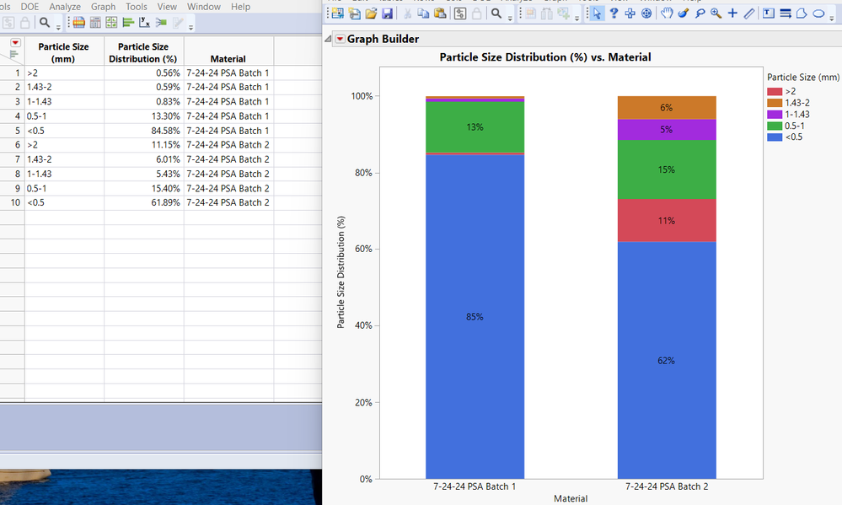
Task: Click the Save icon
Action: pyautogui.click(x=387, y=13)
